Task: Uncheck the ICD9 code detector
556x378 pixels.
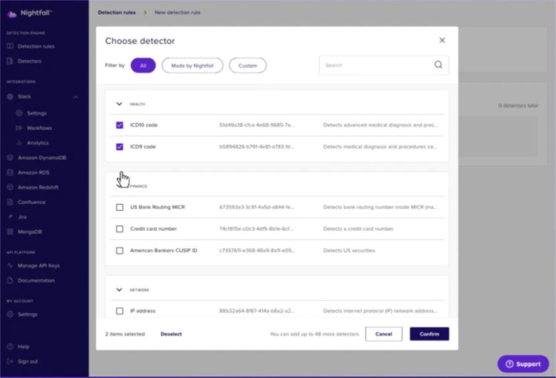Action: 119,147
